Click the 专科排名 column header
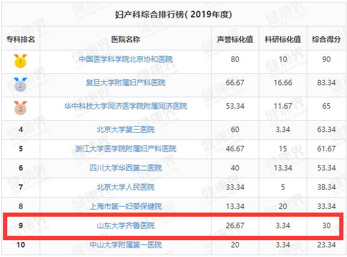Screen dimensions: 347x257 coord(20,40)
